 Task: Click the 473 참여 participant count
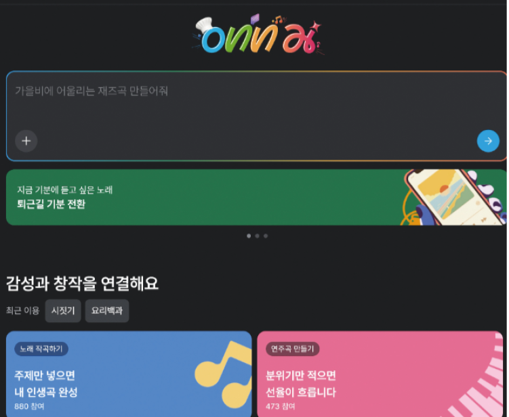point(281,406)
